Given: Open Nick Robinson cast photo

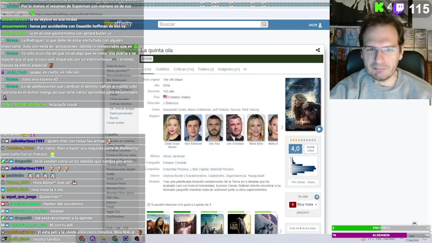Looking at the screenshot, I should tap(193, 128).
